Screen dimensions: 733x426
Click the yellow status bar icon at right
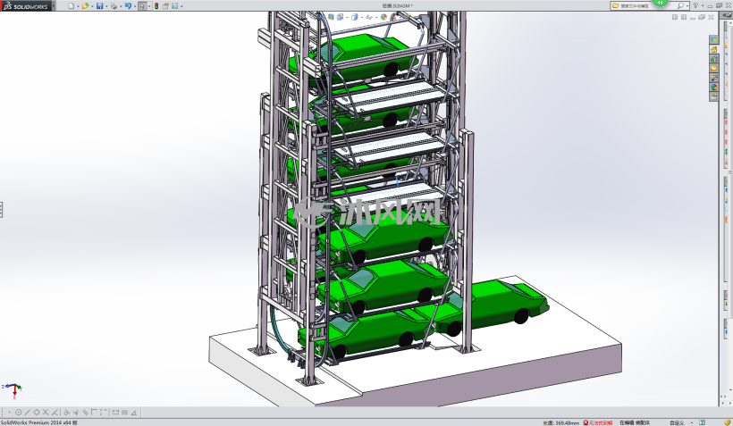coord(727,422)
